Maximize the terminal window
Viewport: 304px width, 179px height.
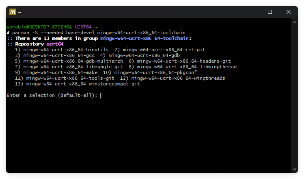(270, 12)
